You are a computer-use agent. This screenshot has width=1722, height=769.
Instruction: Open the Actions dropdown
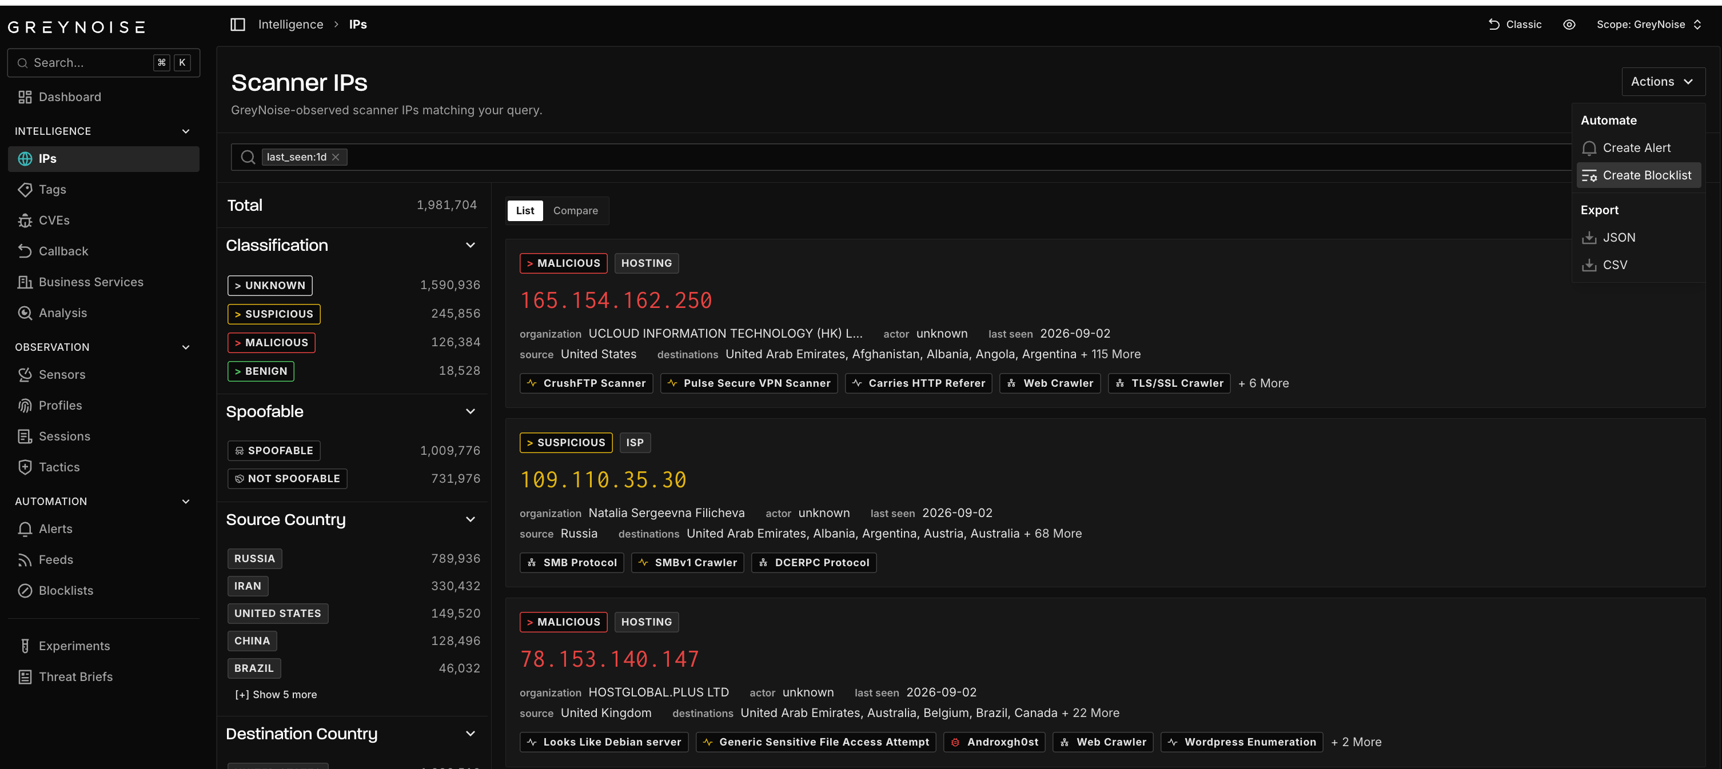(1663, 82)
